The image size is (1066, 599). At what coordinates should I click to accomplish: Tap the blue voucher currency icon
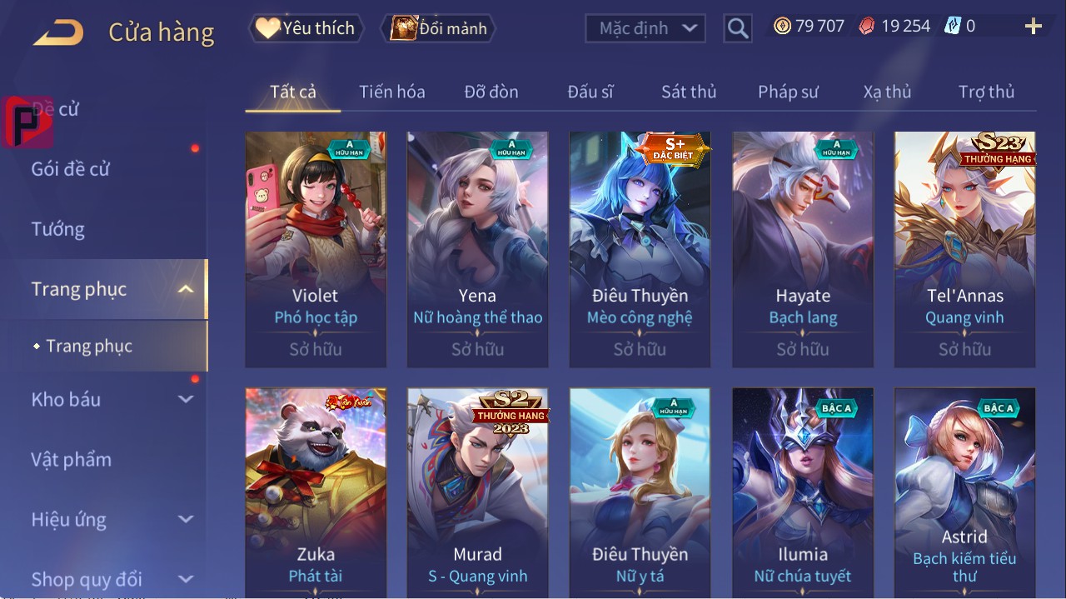[952, 27]
